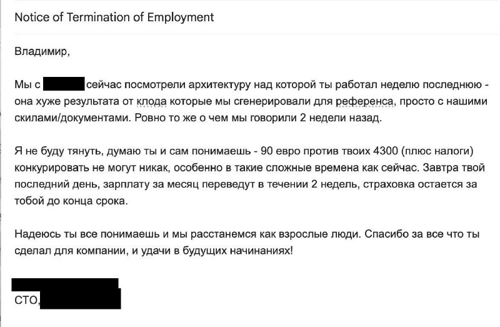Click the "Notice of Termination of Employment" subject
The width and height of the screenshot is (500, 327).
114,18
